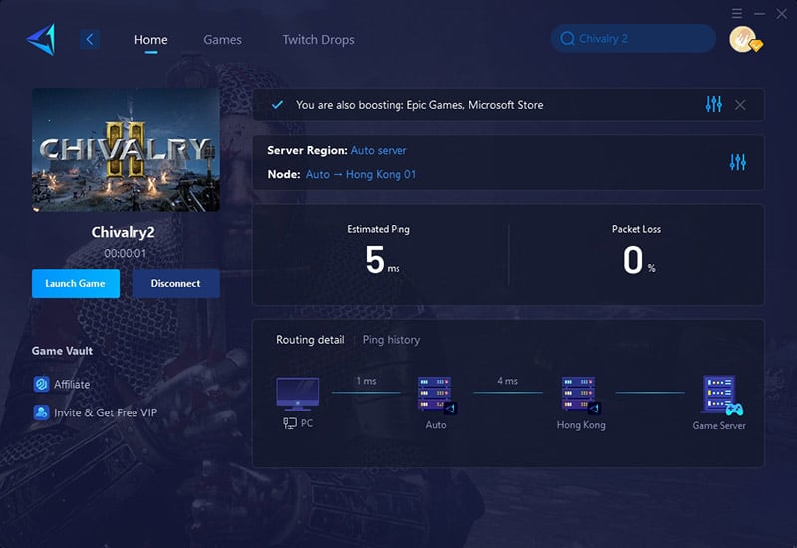Click the Disconnect button
The image size is (797, 548).
click(x=176, y=283)
